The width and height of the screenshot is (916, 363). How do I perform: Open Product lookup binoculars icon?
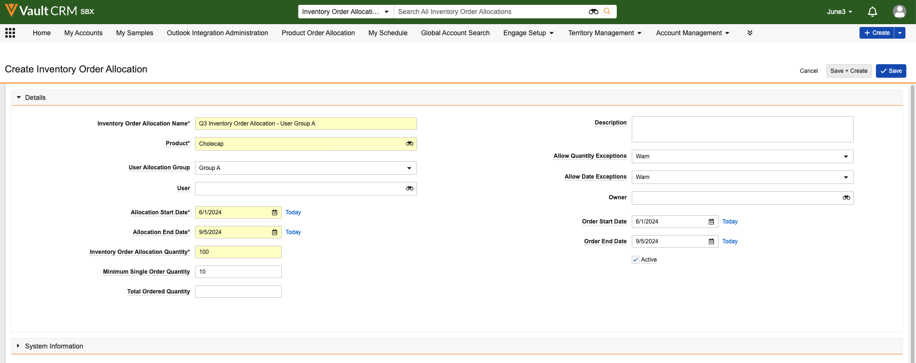point(409,144)
